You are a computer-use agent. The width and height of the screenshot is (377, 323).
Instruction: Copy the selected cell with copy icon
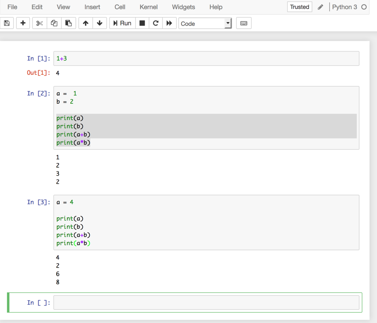pos(54,23)
